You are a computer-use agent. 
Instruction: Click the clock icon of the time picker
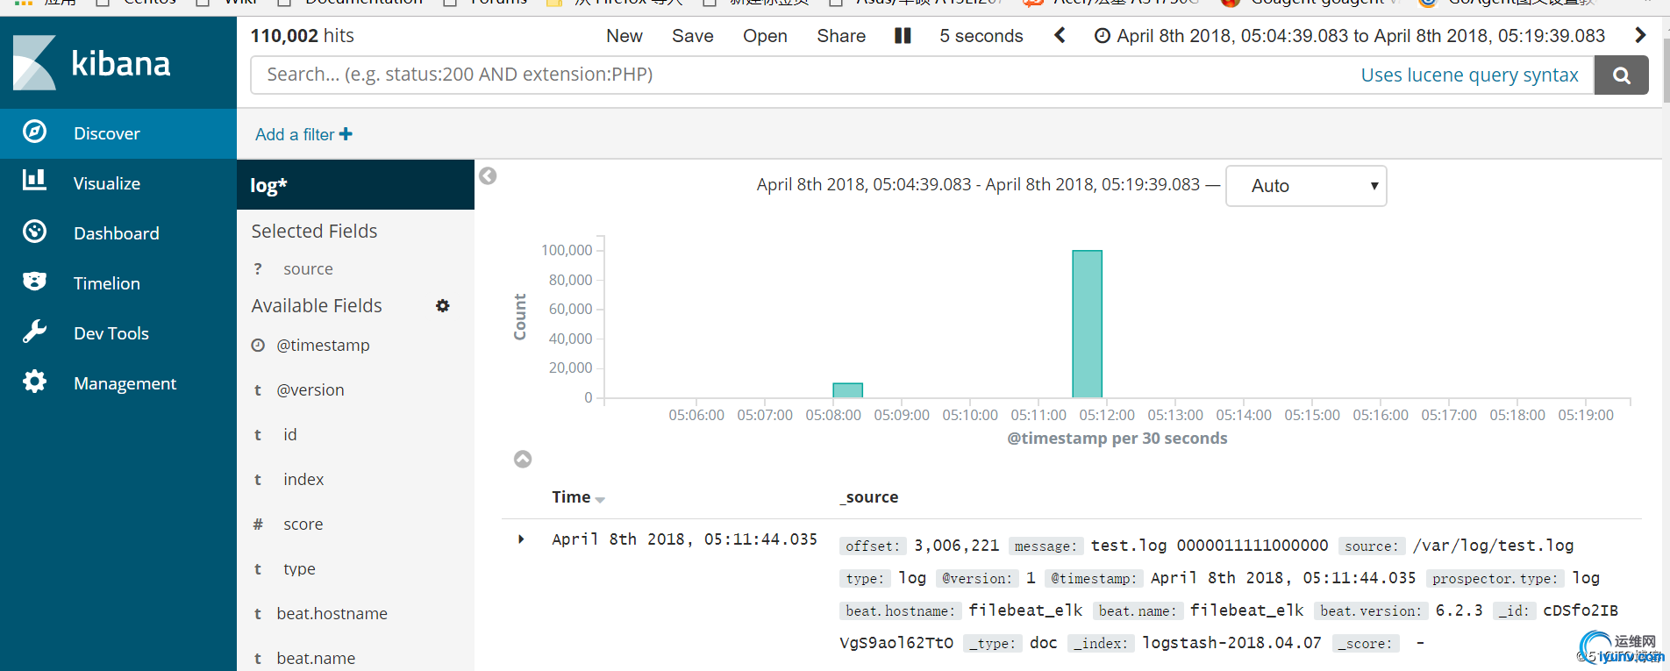(x=1103, y=36)
